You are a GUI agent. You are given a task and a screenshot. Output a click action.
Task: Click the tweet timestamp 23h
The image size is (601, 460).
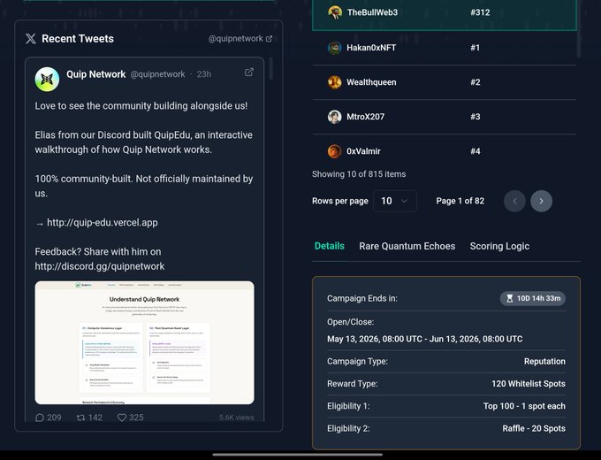[204, 74]
